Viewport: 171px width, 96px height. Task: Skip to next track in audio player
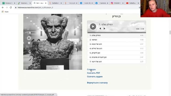coord(104,29)
